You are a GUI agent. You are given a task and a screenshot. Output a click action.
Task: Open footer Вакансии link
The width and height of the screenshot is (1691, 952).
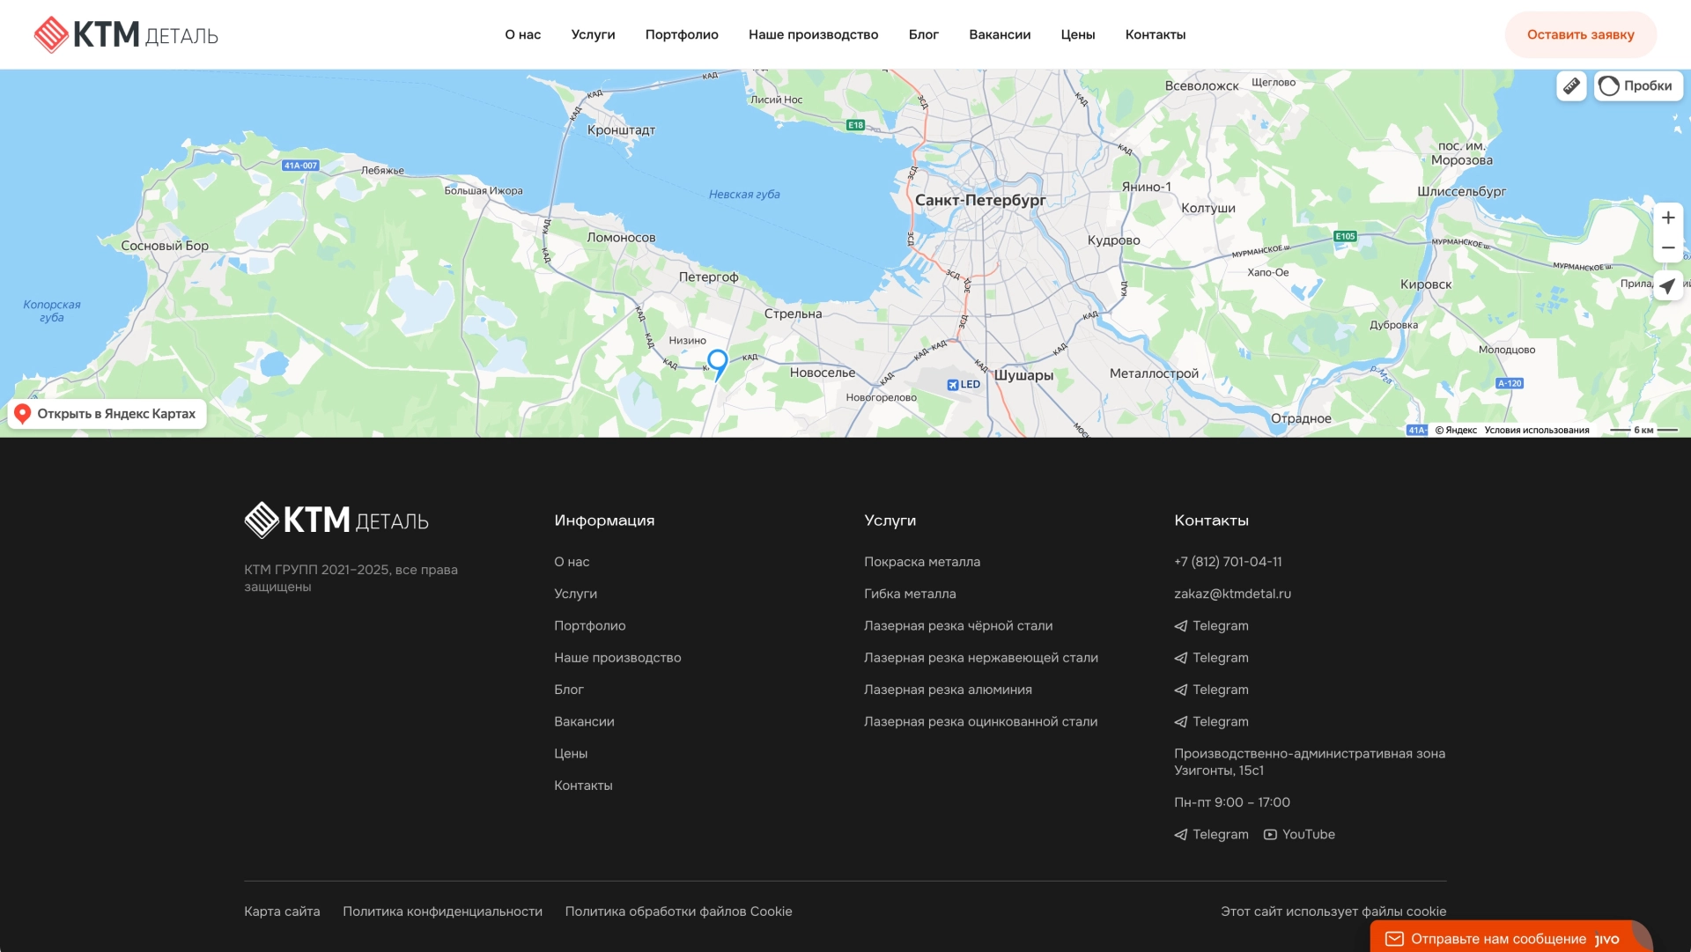584,721
